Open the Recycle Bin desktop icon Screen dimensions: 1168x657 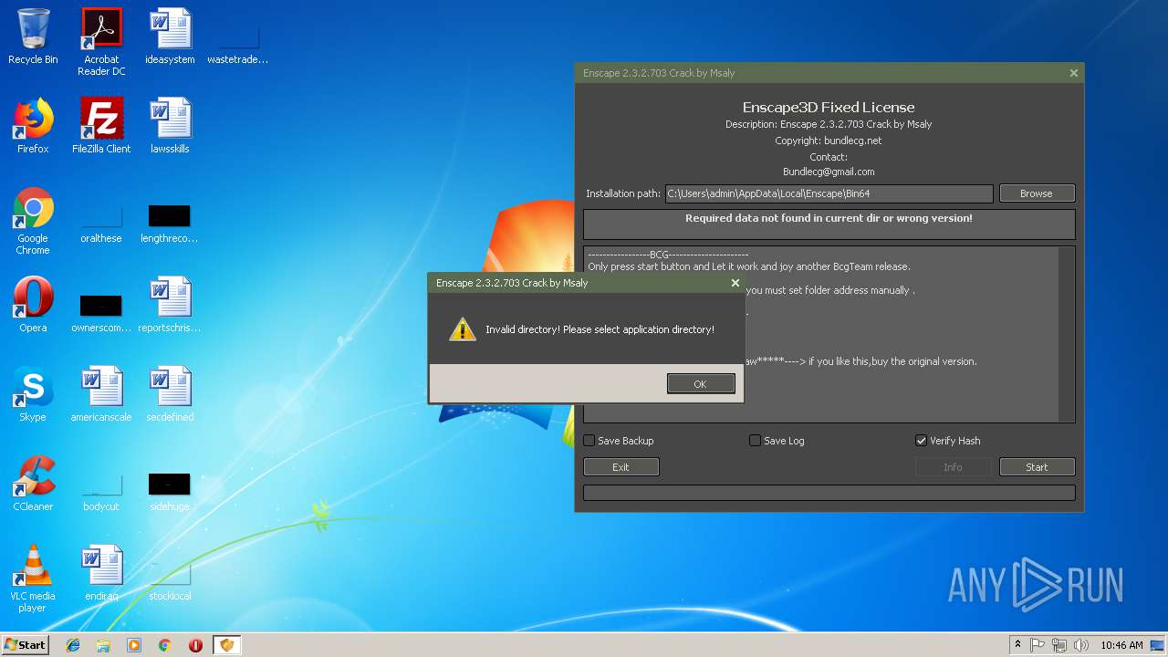33,36
